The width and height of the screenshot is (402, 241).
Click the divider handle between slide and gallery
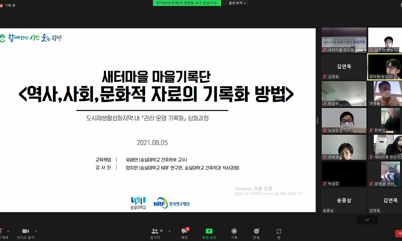click(317, 120)
